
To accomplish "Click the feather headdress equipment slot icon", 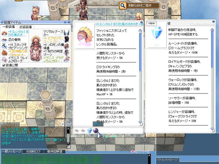I will tap(5, 33).
